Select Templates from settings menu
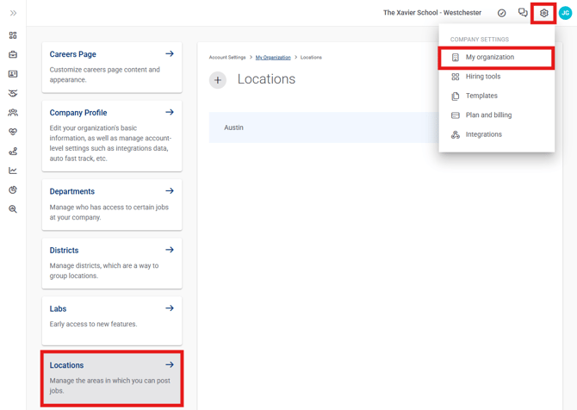The image size is (577, 410). [496, 96]
